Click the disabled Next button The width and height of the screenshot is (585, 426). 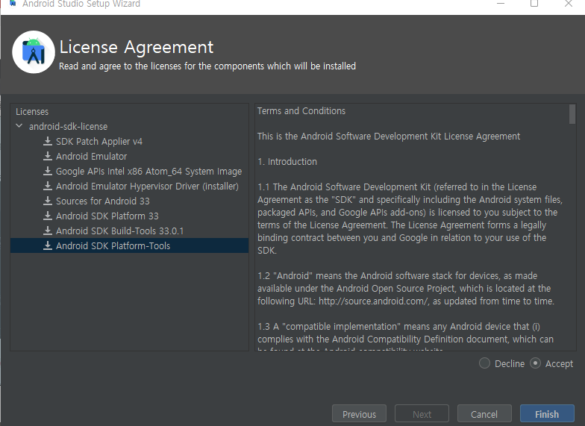coord(422,414)
